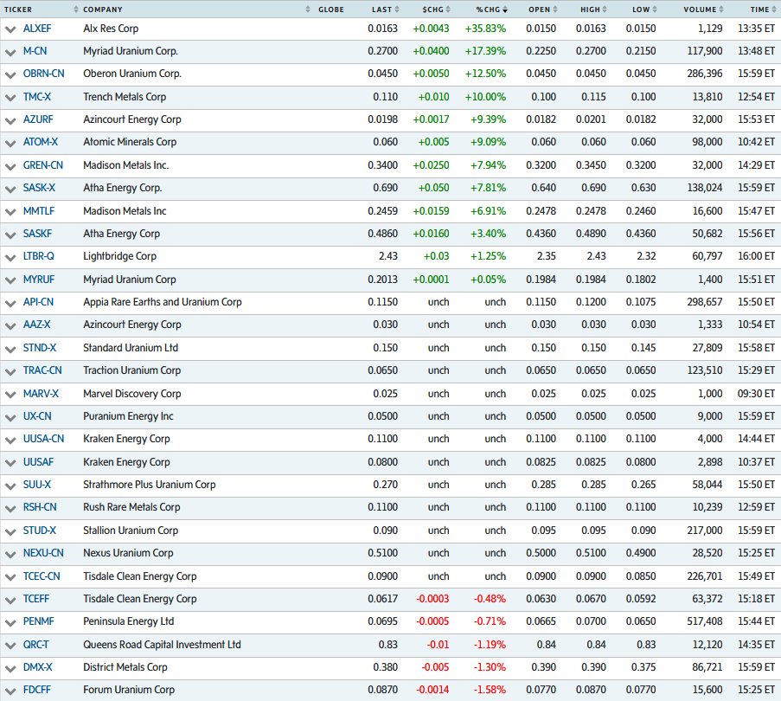Select the 517,408 volume value
Image resolution: width=781 pixels, height=701 pixels.
(x=705, y=621)
